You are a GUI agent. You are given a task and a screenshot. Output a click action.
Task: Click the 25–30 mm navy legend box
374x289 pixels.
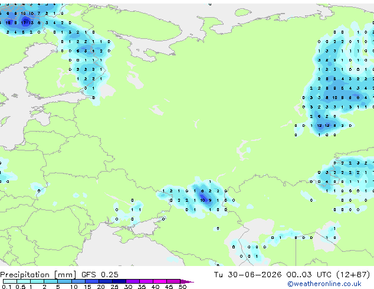[x=119, y=281]
